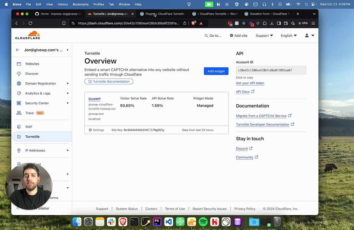Open the Brave hamburger menu
354x230 pixels.
click(x=313, y=23)
